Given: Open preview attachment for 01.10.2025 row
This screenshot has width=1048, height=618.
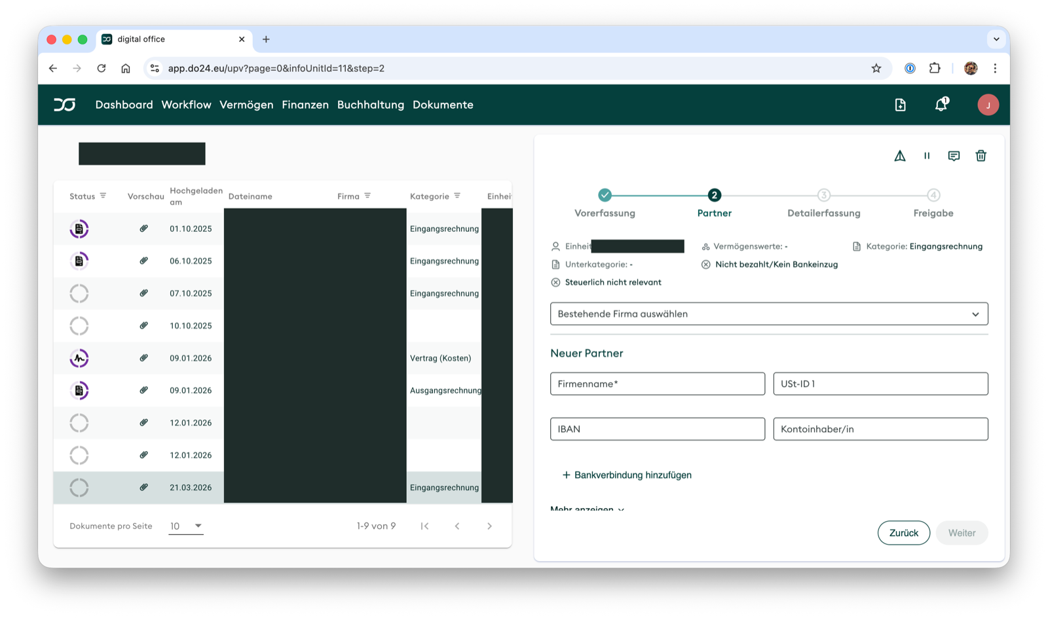Looking at the screenshot, I should (x=143, y=228).
